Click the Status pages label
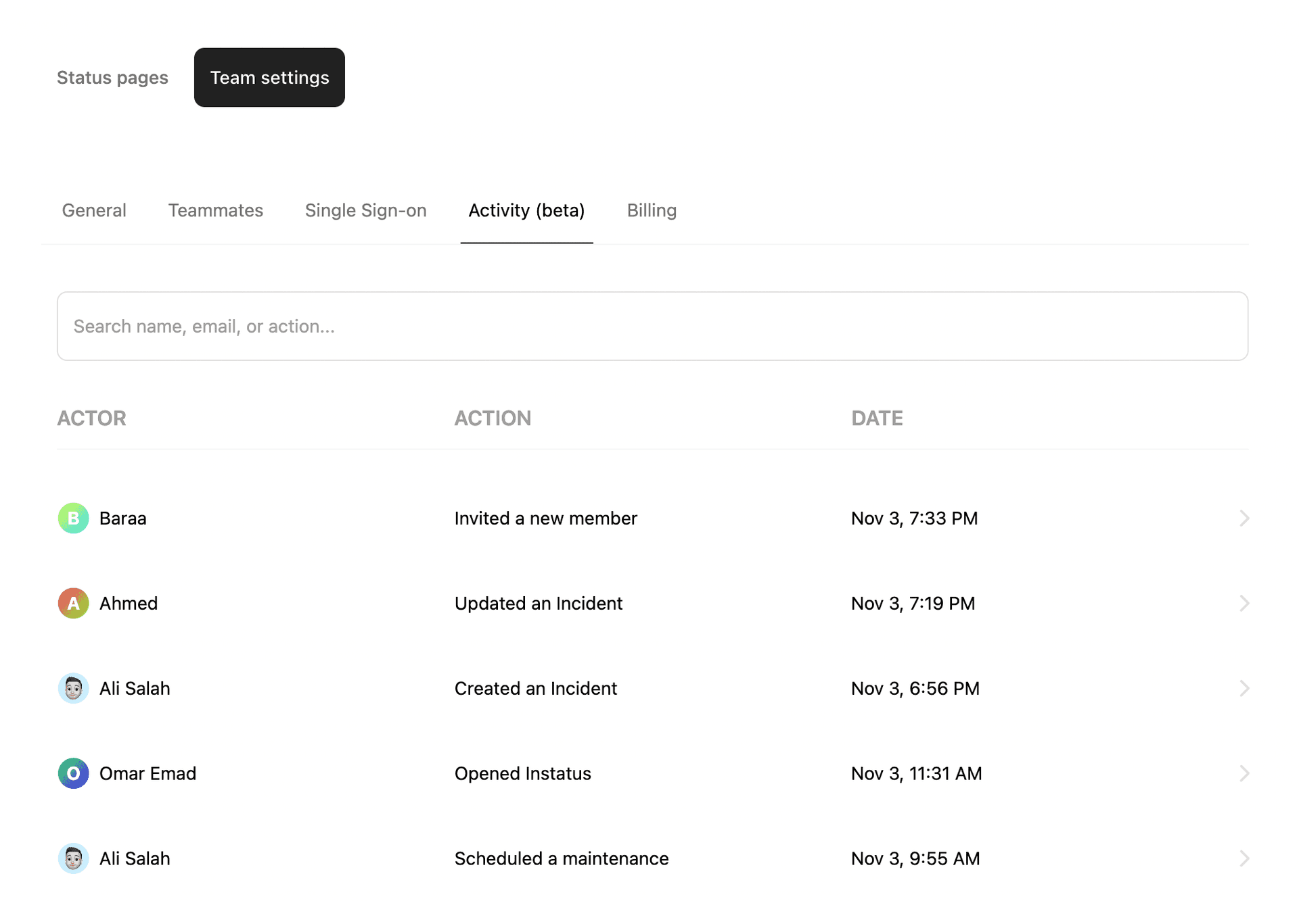Image resolution: width=1299 pixels, height=901 pixels. 112,77
